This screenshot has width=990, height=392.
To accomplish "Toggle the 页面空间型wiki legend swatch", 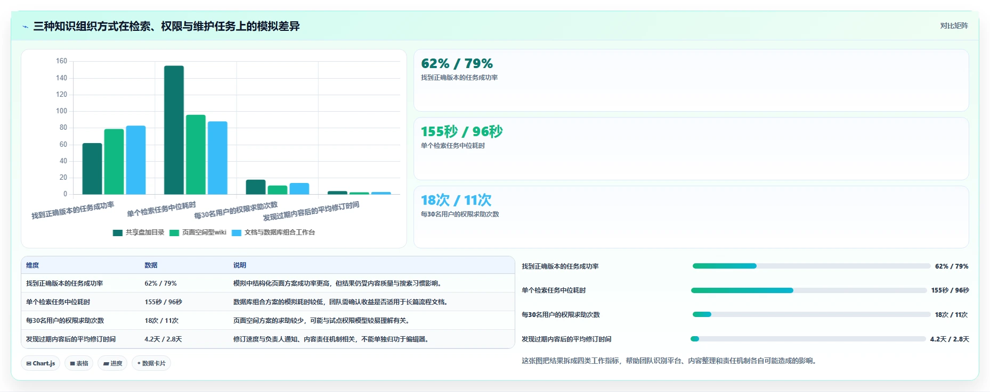I will click(x=174, y=232).
